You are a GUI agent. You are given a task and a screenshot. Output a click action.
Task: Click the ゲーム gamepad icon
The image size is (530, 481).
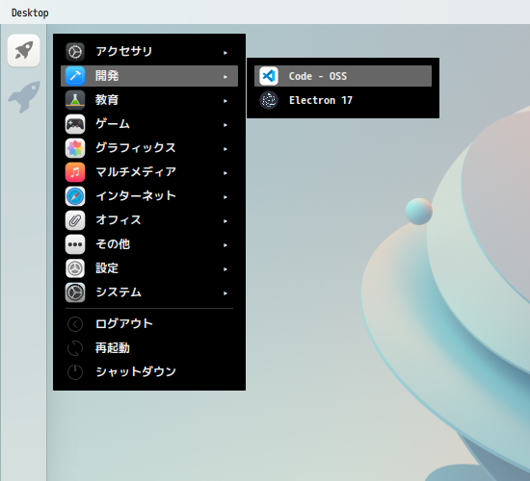[x=75, y=124]
